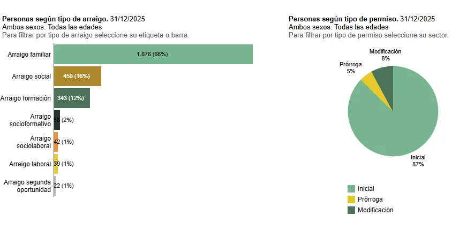Select the Modificación legend text

(x=375, y=210)
